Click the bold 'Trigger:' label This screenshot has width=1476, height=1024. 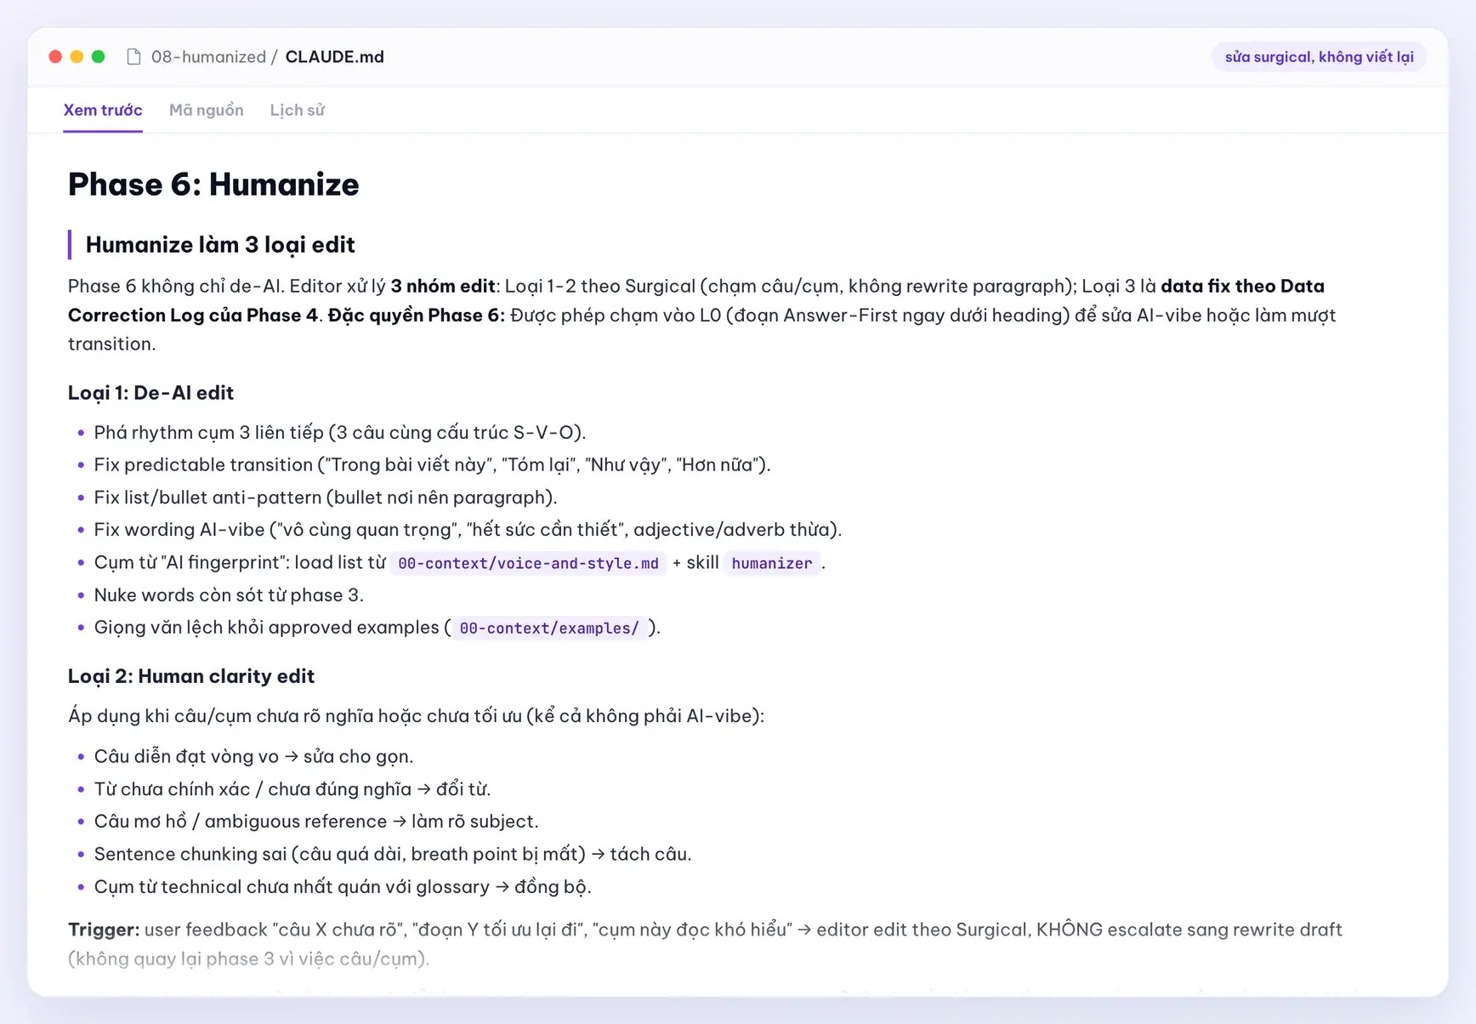click(104, 930)
